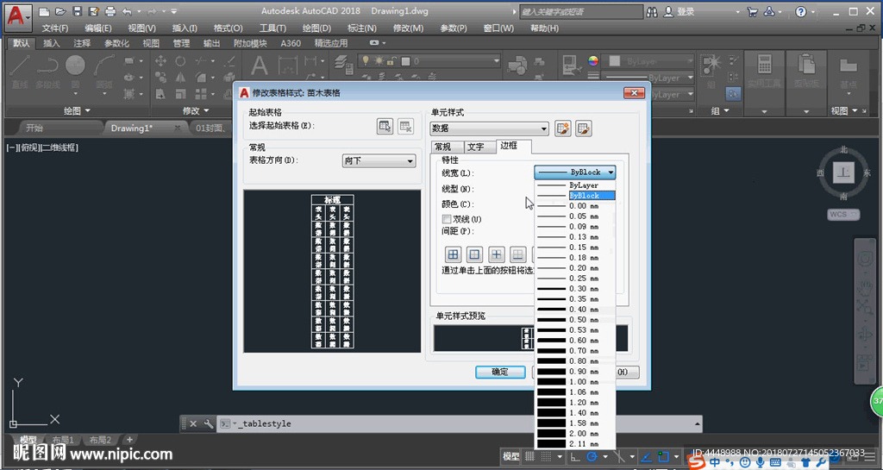The image size is (883, 470).
Task: Apply Bottom Border button in border tab
Action: (x=518, y=254)
